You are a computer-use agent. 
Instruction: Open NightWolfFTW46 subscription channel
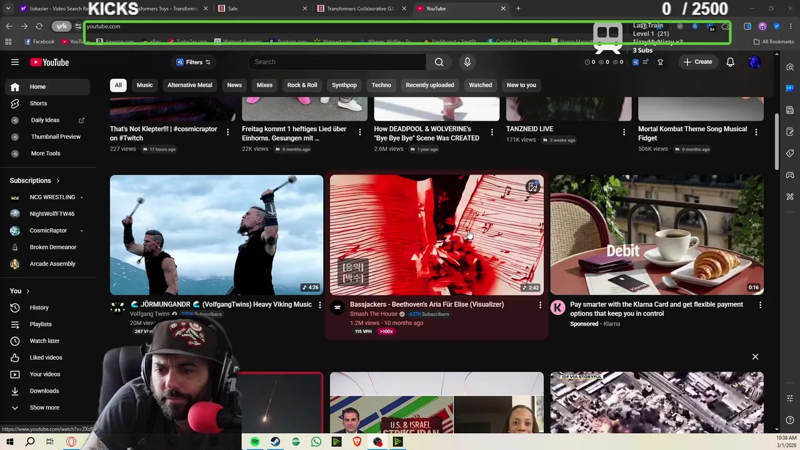click(47, 214)
